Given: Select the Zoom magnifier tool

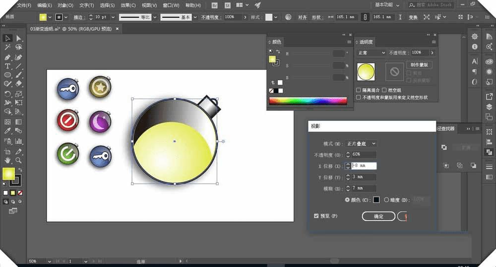Looking at the screenshot, I should point(18,160).
